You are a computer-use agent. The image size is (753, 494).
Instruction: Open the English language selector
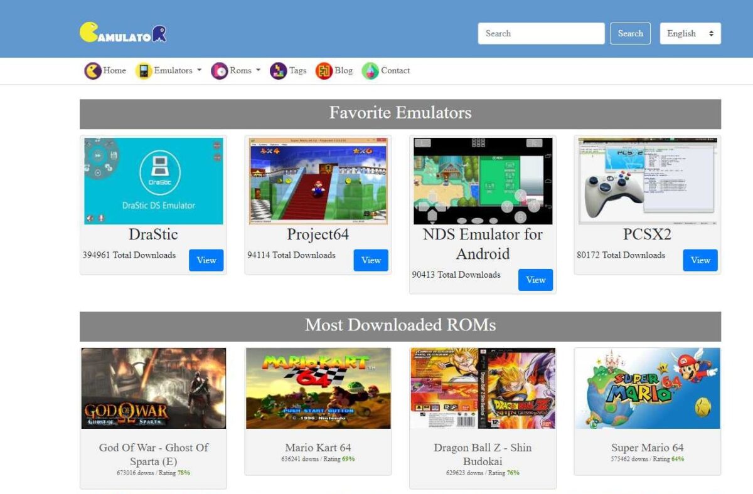(690, 33)
